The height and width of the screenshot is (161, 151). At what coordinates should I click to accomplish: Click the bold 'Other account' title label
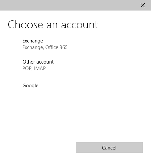point(38,62)
